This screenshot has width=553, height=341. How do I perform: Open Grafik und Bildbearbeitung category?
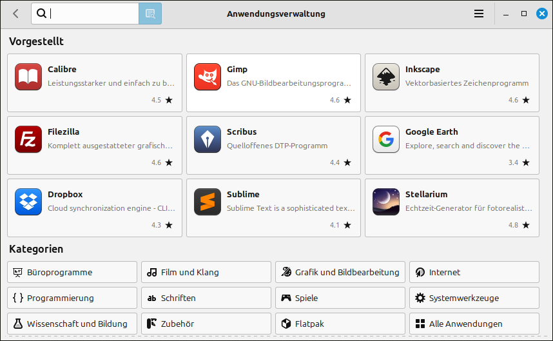[340, 272]
